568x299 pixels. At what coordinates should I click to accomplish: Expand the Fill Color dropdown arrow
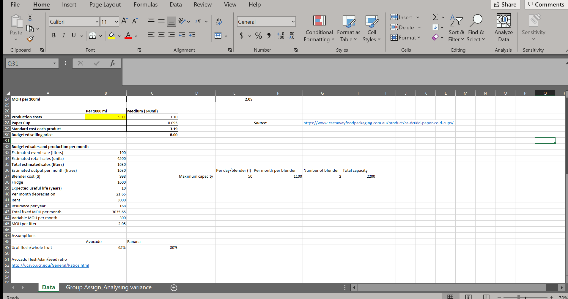(119, 35)
